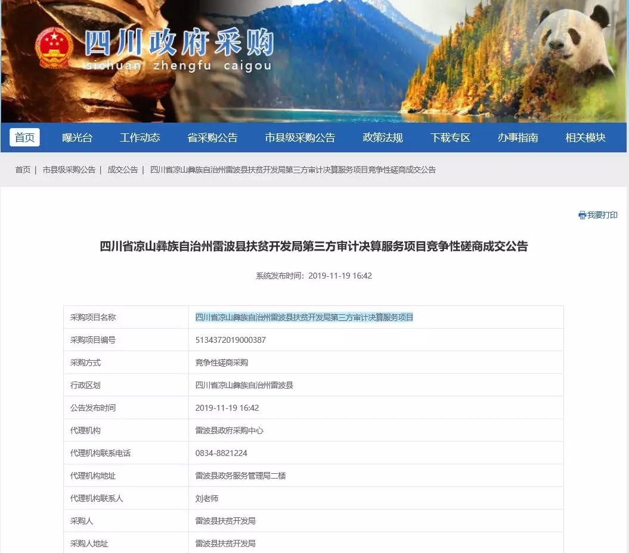Click 首页 breadcrumb link
Screen dimensions: 629x553
point(23,170)
